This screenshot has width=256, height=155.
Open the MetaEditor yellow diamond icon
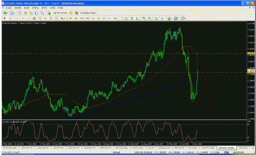tap(71, 13)
